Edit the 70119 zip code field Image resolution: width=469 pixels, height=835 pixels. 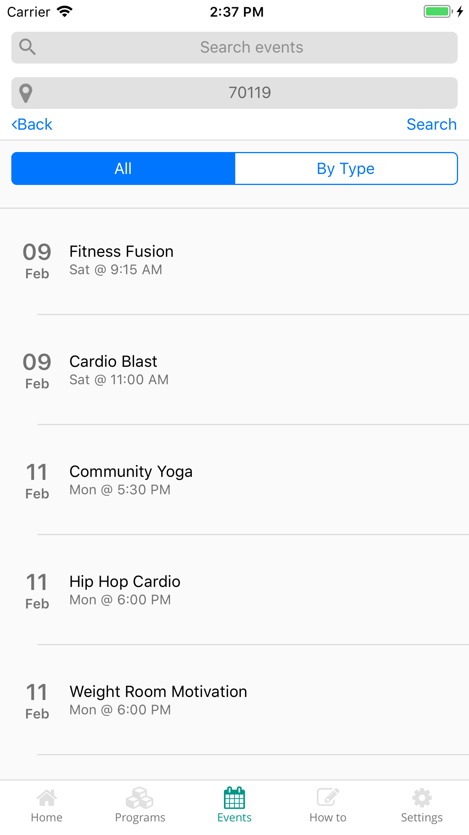[234, 93]
